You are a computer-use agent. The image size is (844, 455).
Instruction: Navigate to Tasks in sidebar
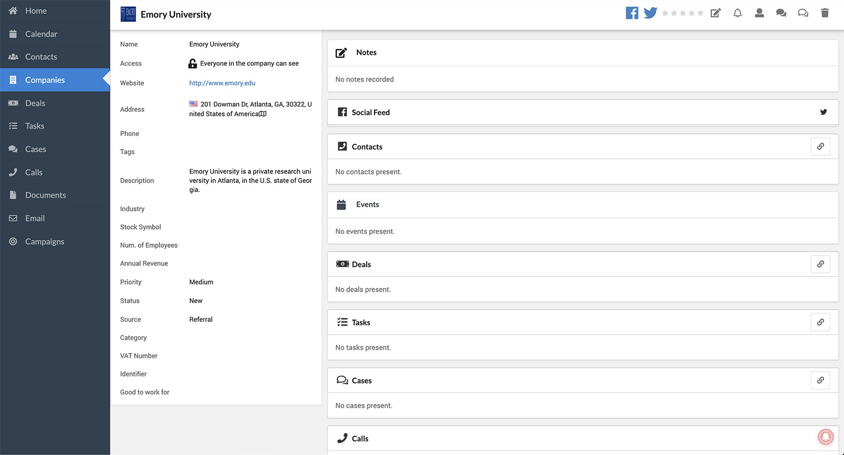click(55, 126)
